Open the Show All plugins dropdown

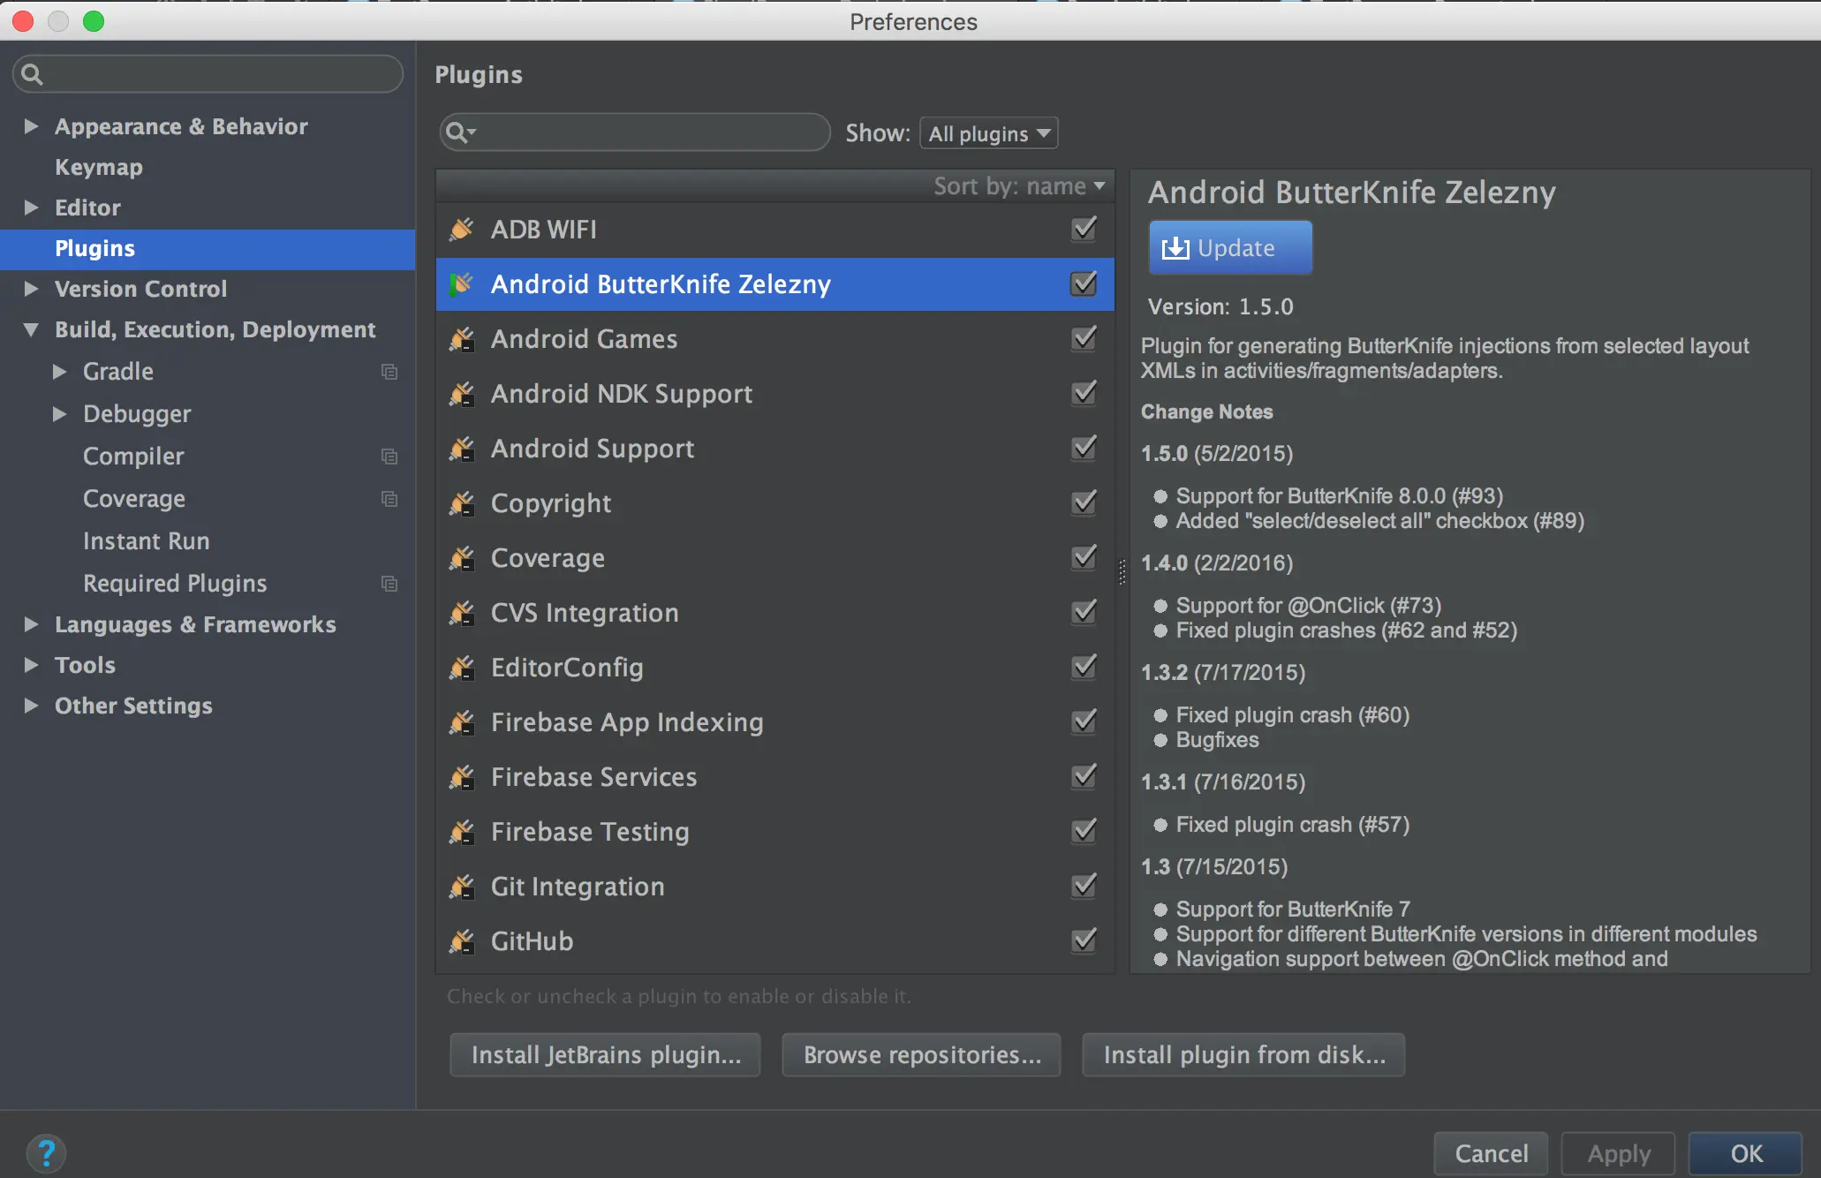pos(988,133)
